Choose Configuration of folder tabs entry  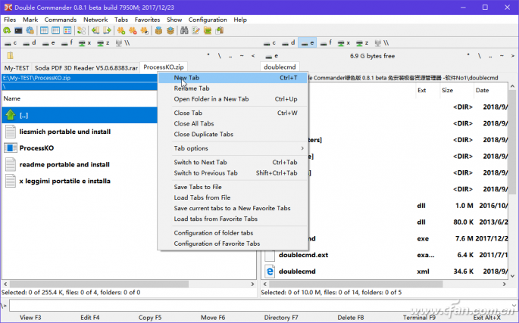(233, 233)
